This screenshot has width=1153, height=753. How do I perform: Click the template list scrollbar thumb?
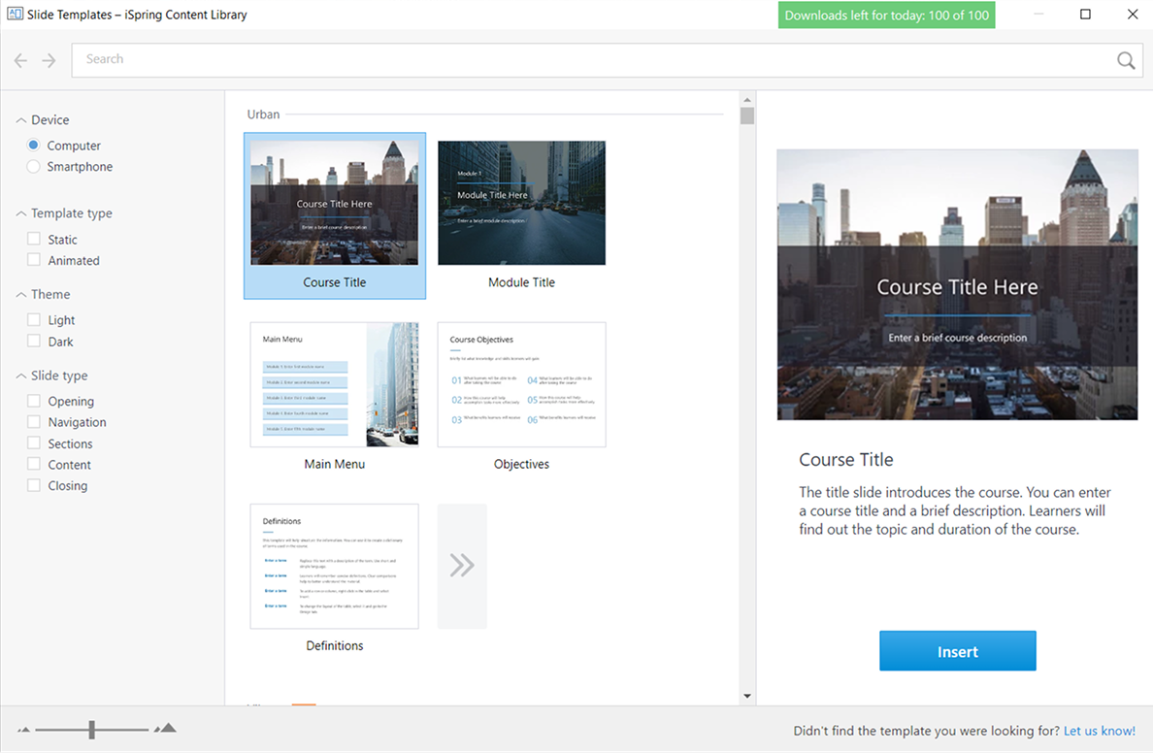747,116
